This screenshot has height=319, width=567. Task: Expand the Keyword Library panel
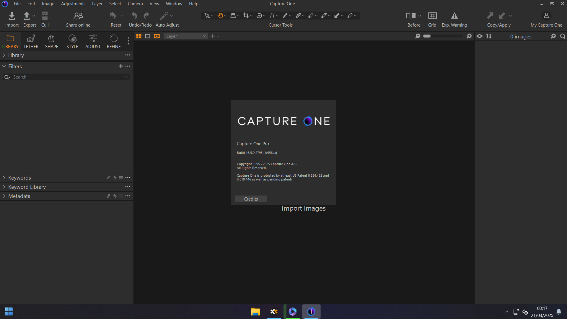[x=4, y=187]
